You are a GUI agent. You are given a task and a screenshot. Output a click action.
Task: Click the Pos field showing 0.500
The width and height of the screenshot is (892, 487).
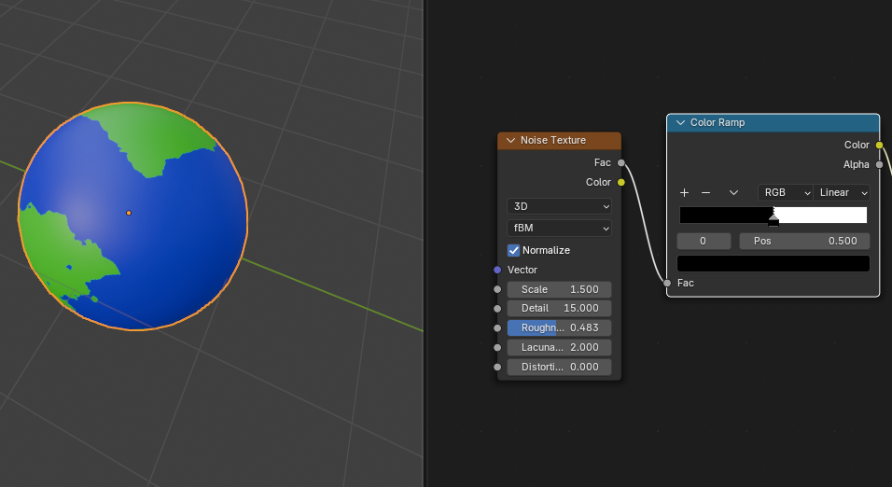pos(804,241)
